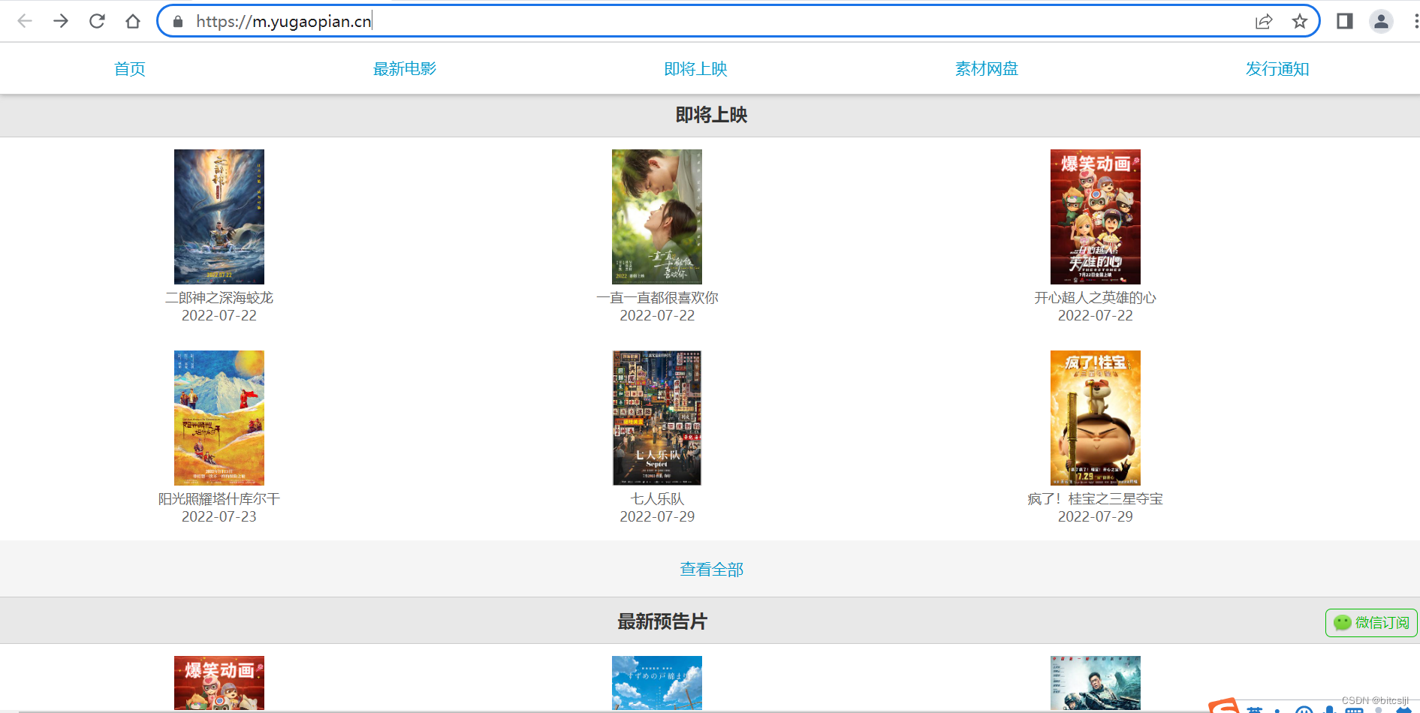
Task: Click the browser forward arrow
Action: [61, 21]
